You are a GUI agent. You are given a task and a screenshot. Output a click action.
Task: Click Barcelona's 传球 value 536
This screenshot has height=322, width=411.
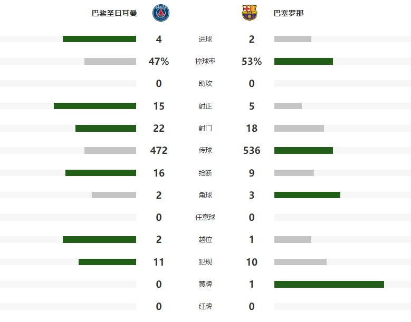(x=252, y=151)
